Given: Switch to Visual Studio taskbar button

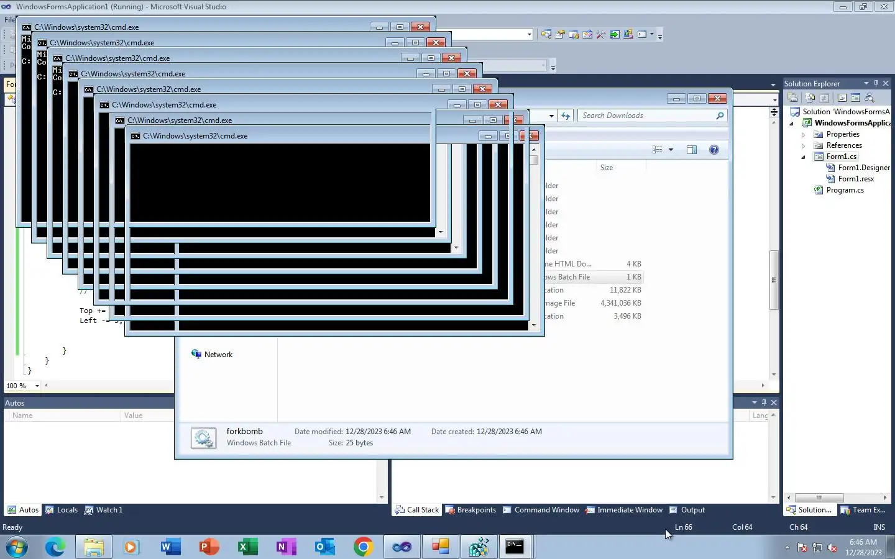Looking at the screenshot, I should (402, 547).
